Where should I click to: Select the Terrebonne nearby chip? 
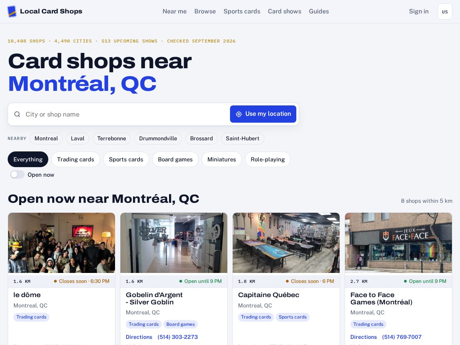[112, 138]
